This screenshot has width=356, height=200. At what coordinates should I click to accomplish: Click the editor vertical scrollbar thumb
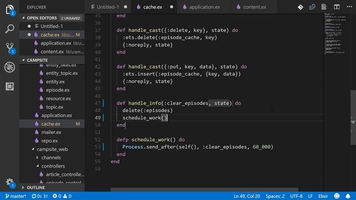coord(353,117)
